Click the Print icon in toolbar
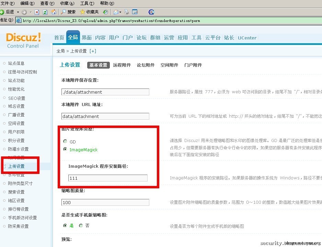This screenshot has height=247, width=322. point(126,12)
